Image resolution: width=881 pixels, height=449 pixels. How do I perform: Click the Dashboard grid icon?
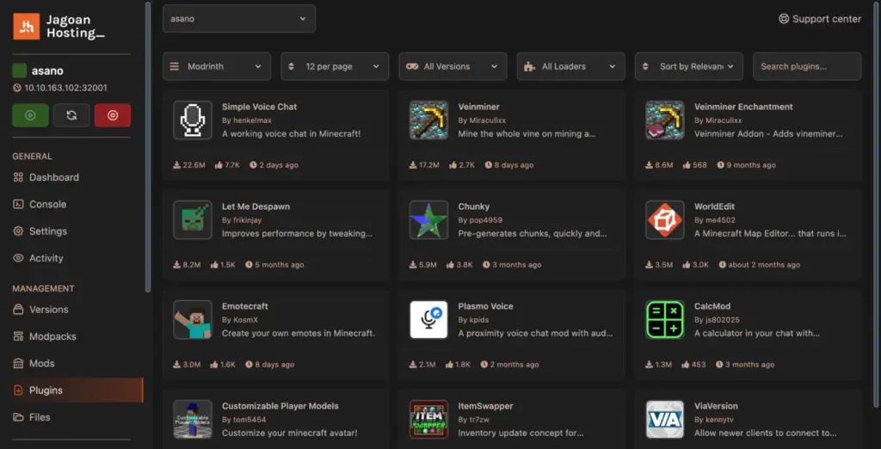click(x=19, y=177)
